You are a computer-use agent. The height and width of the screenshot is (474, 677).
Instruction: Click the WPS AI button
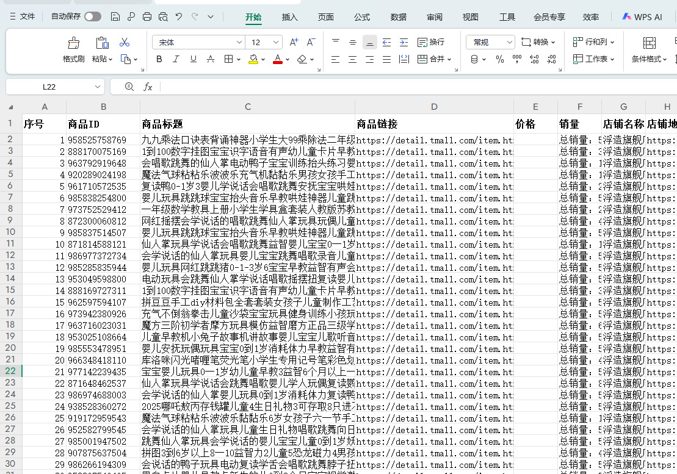click(642, 17)
